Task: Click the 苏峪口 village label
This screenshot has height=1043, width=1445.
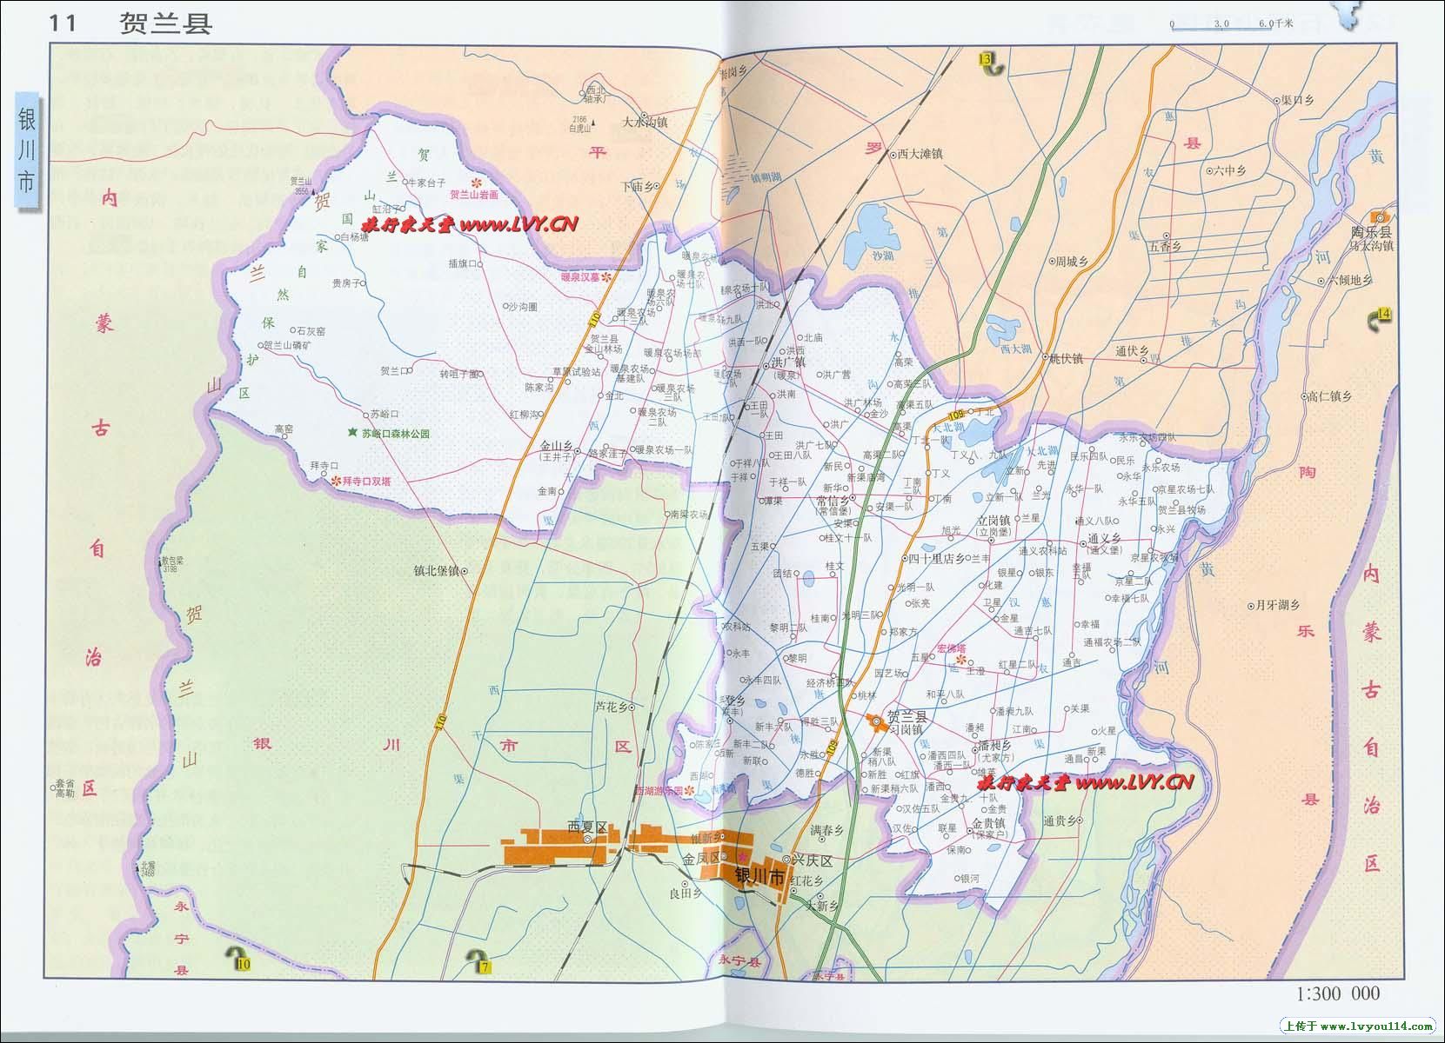Action: pyautogui.click(x=385, y=414)
